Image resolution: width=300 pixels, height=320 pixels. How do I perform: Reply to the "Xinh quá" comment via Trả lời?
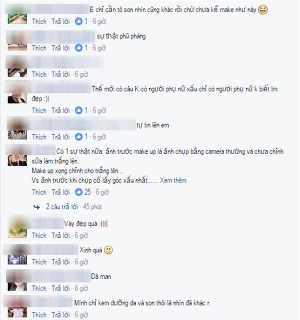(60, 262)
